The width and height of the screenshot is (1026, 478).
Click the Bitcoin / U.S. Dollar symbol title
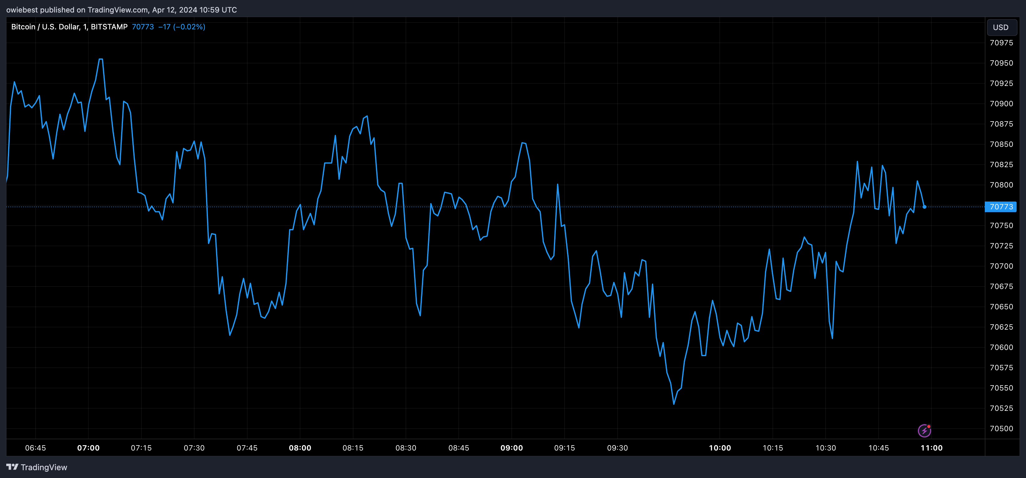click(x=69, y=27)
